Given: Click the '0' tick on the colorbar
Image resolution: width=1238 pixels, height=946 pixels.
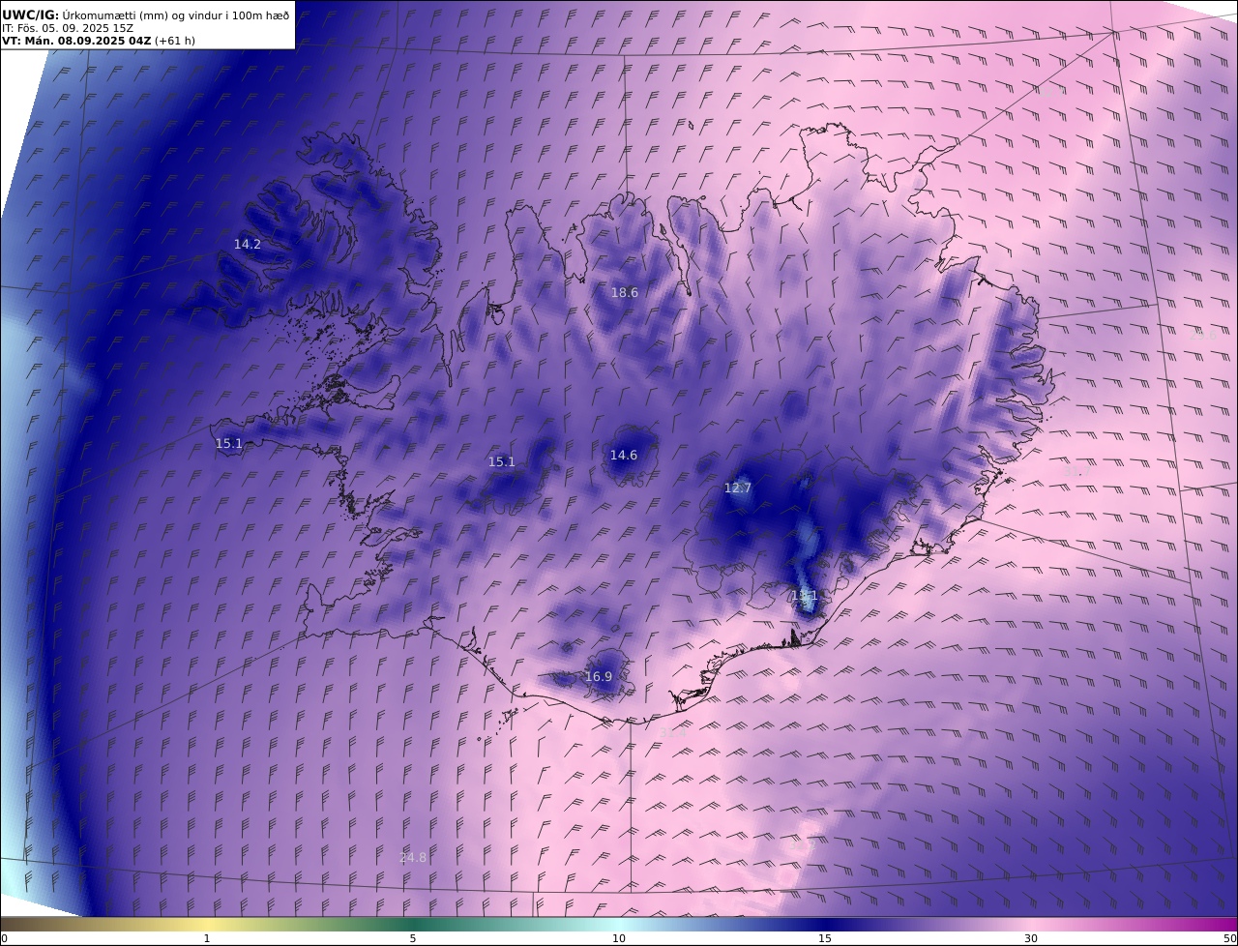Looking at the screenshot, I should click(x=4, y=939).
